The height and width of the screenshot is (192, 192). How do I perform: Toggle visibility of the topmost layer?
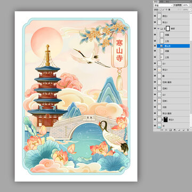[x=155, y=16]
